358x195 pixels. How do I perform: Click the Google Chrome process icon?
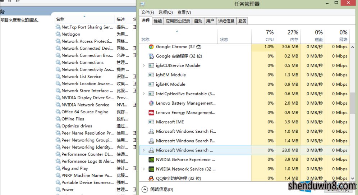151,47
